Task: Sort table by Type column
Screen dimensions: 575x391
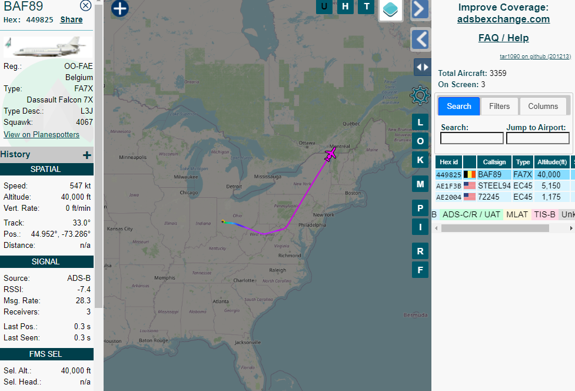Action: coord(523,162)
